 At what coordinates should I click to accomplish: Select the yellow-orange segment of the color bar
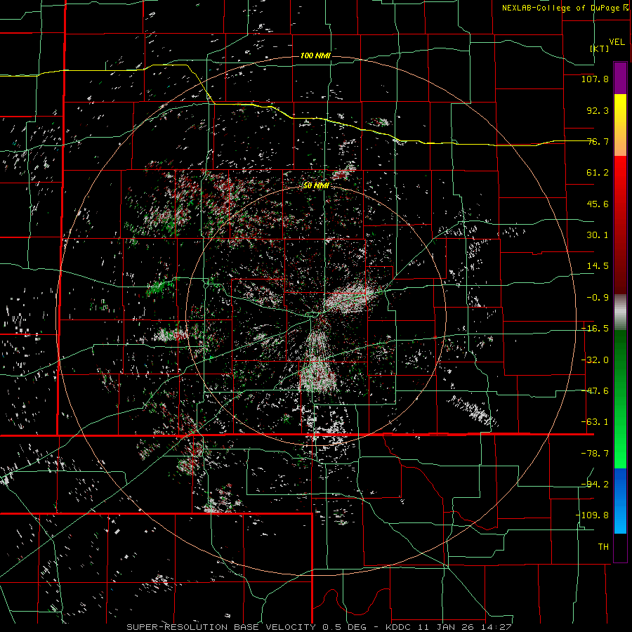pos(620,125)
